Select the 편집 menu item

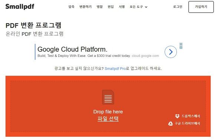pos(111,7)
